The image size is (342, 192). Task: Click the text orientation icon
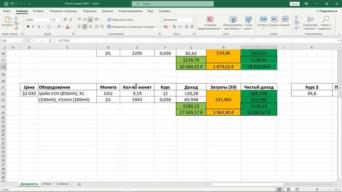(97, 20)
